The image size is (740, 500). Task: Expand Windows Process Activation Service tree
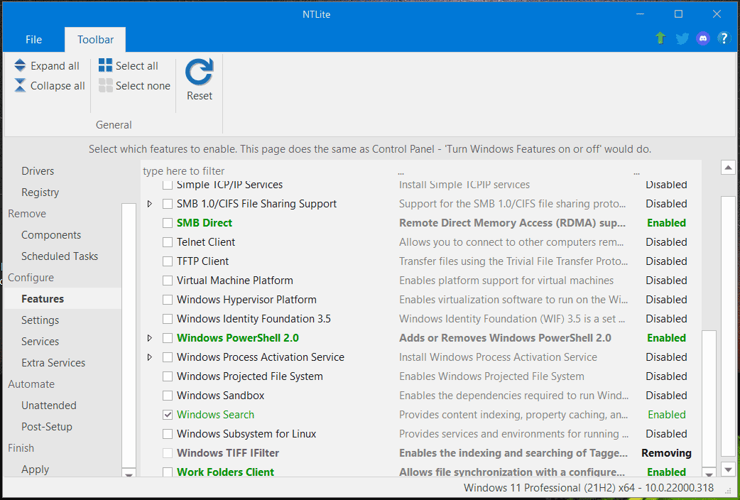pos(149,357)
